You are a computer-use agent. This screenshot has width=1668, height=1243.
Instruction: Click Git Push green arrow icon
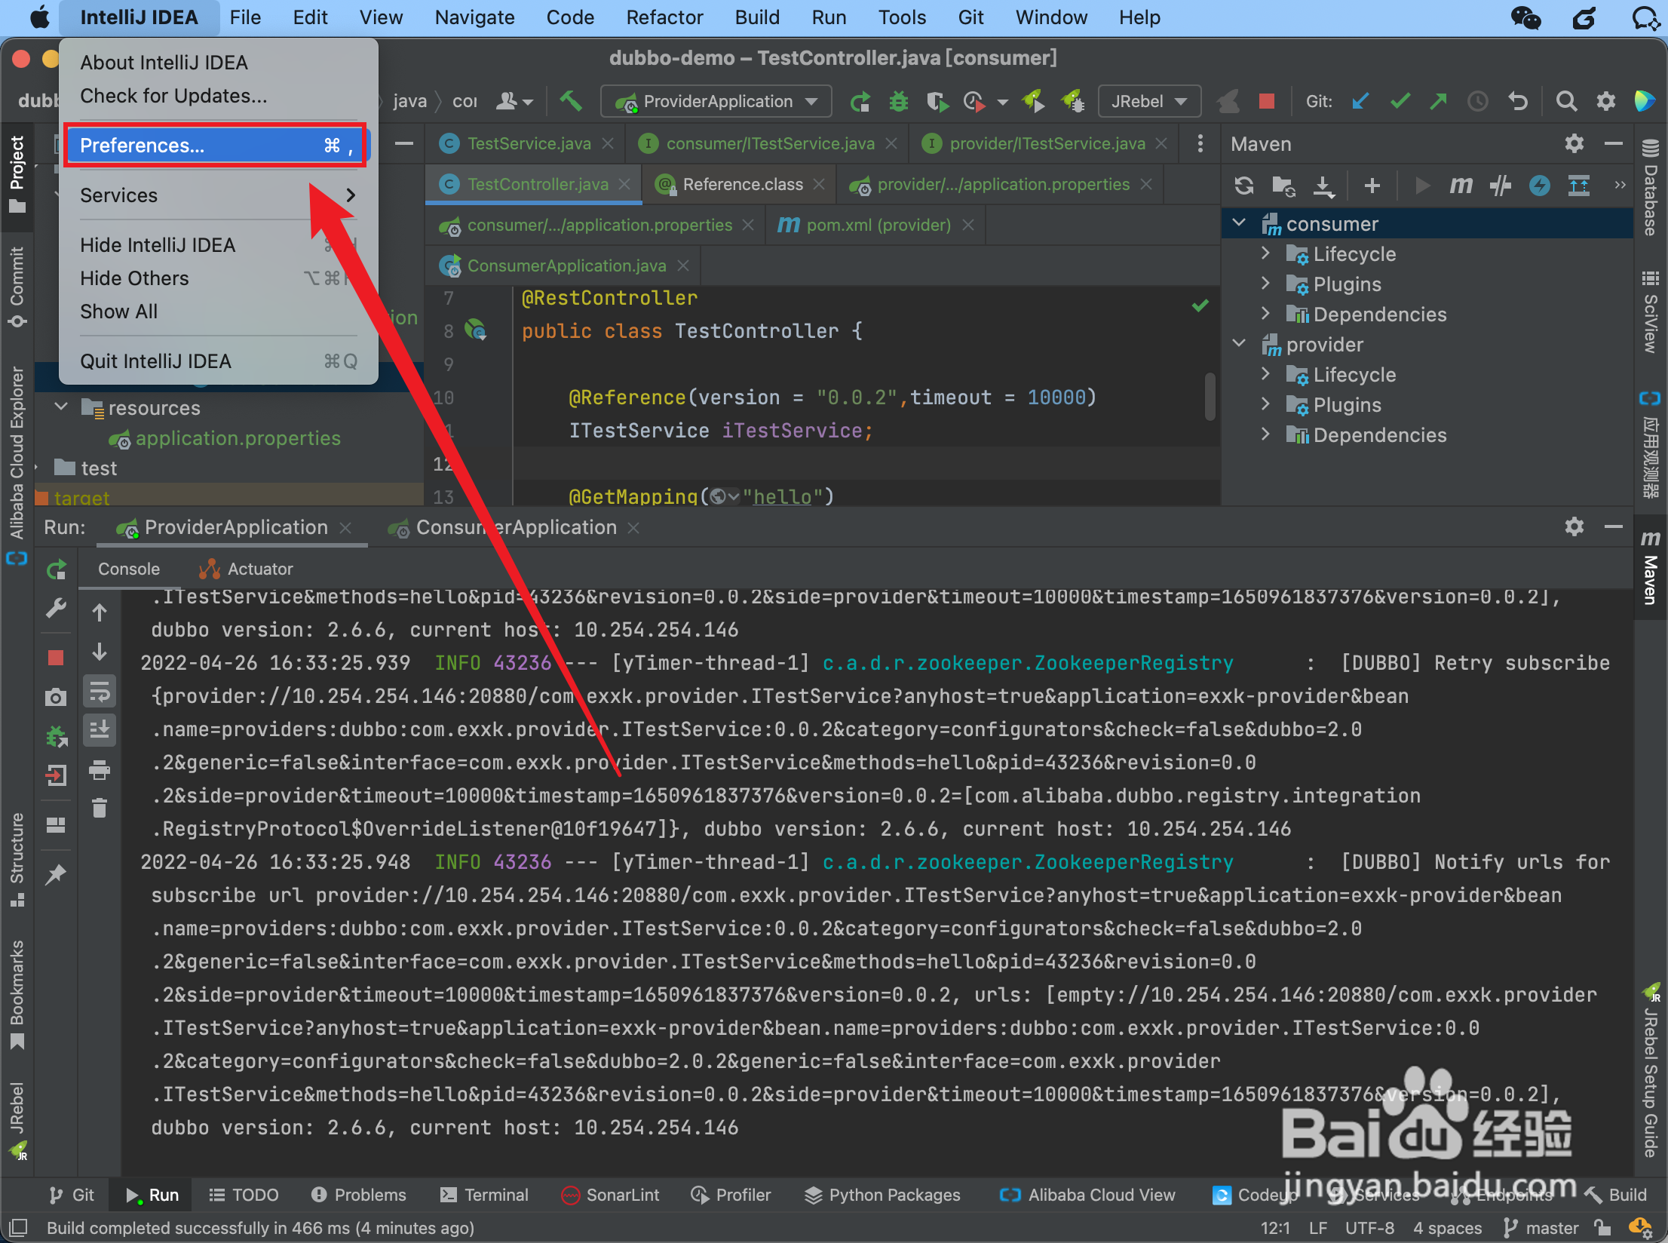click(x=1438, y=101)
